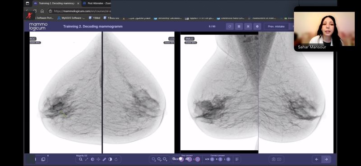This screenshot has height=166, width=361.
Task: Click the fullscreen expand icon in header
Action: 248,27
